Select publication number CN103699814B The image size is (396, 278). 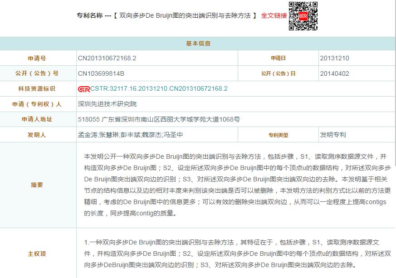point(101,73)
